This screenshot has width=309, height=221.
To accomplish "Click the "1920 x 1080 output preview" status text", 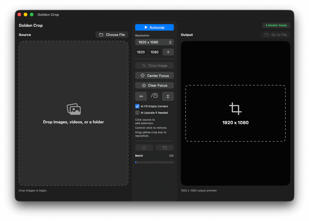I will click(x=199, y=190).
